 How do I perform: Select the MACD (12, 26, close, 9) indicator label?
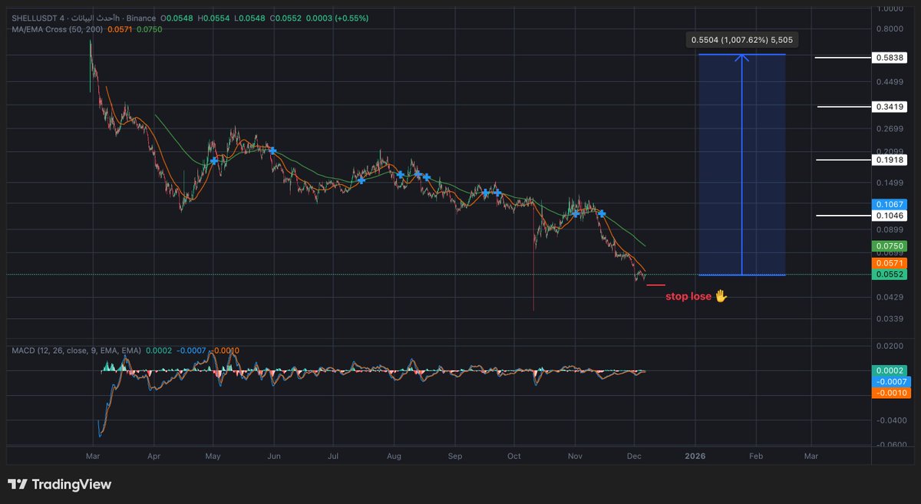[76, 351]
